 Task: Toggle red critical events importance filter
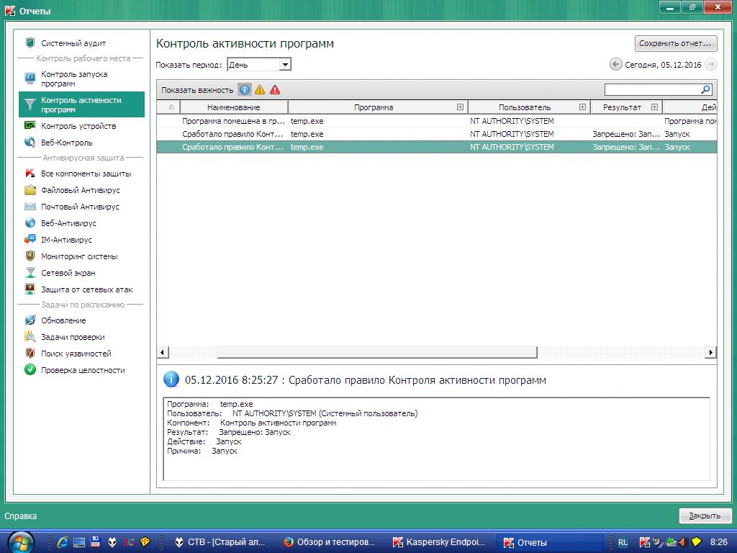click(x=275, y=90)
